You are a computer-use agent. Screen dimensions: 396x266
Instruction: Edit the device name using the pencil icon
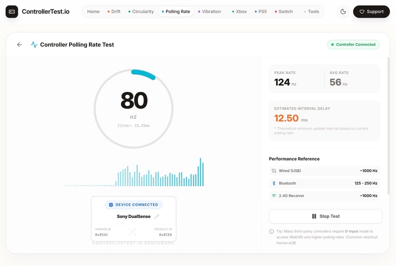coord(157,217)
